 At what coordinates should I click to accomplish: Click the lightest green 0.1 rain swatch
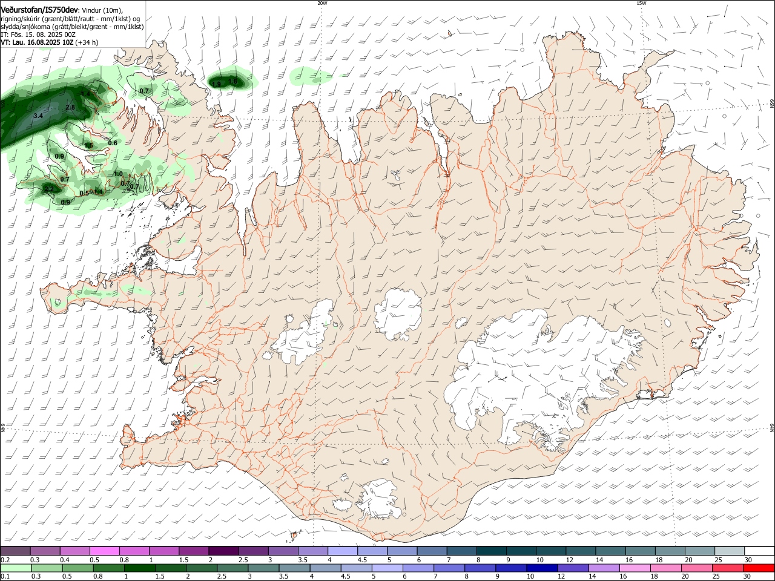click(x=15, y=568)
